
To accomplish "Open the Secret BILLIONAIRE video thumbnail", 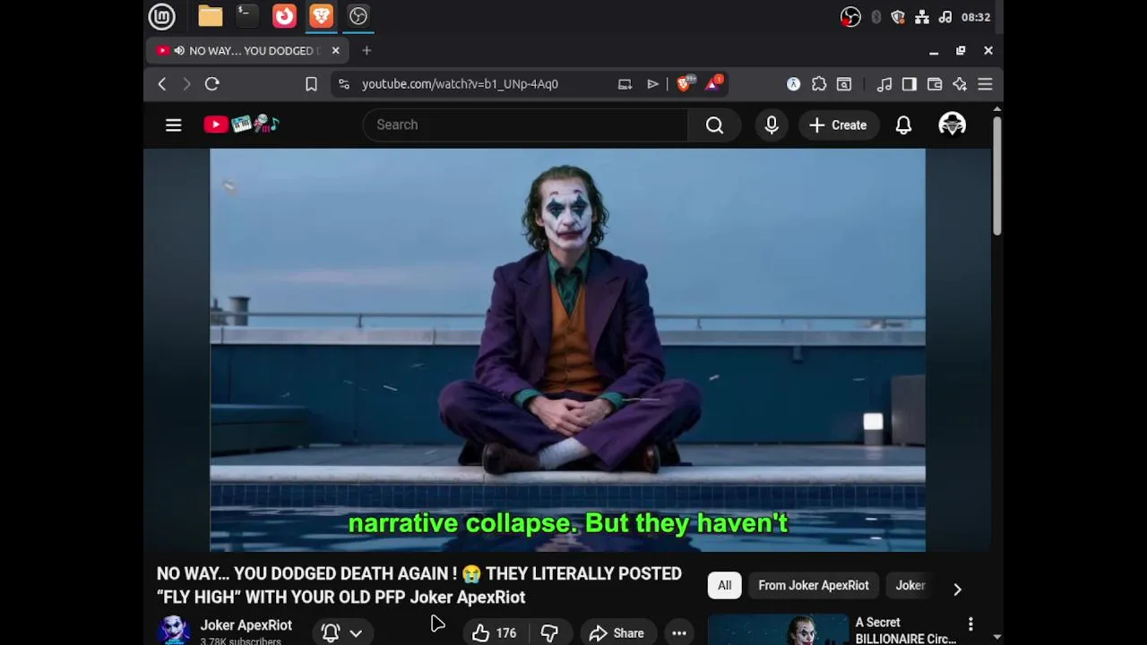I will click(778, 630).
